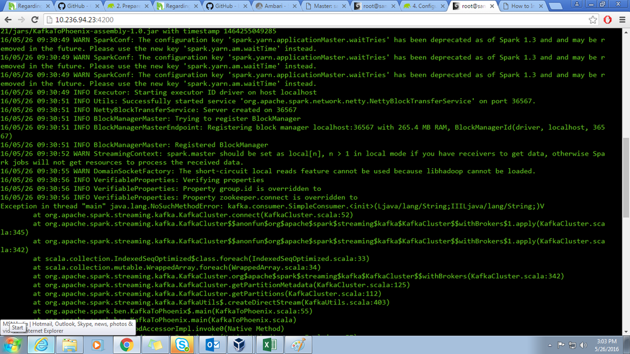
Task: Open Chrome user profile button
Action: pos(576,4)
